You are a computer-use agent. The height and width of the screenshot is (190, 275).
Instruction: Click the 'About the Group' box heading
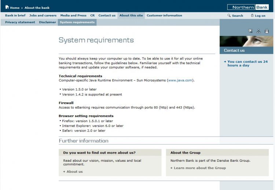pyautogui.click(x=186, y=153)
